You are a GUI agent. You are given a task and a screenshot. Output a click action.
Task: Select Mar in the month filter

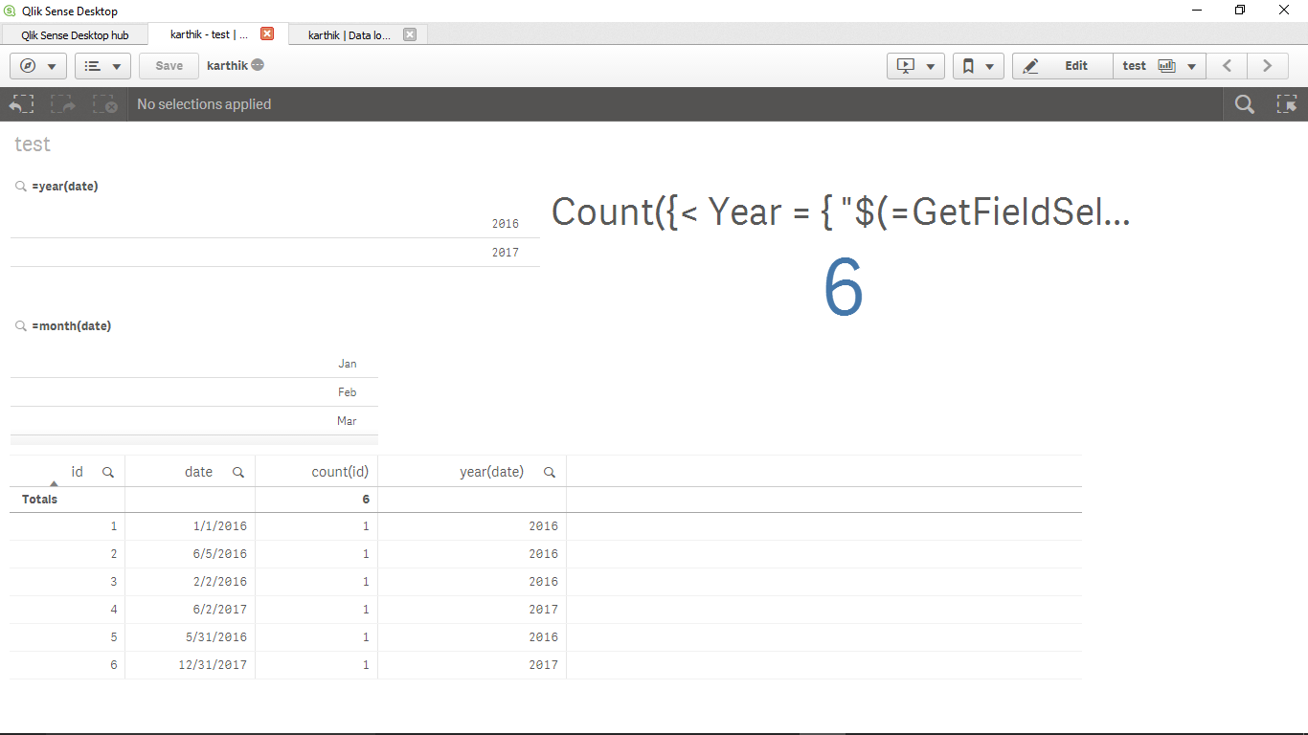click(x=194, y=421)
